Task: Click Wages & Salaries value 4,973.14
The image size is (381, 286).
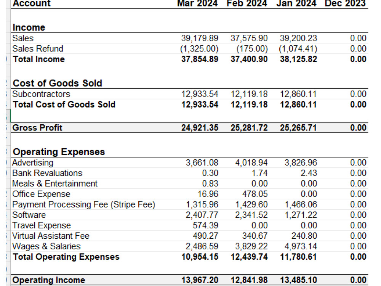Action: pos(301,246)
